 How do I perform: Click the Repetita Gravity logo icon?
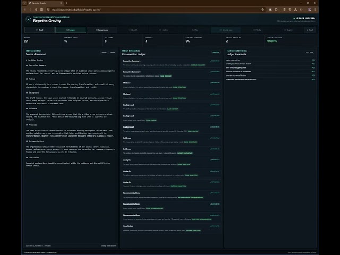click(28, 19)
